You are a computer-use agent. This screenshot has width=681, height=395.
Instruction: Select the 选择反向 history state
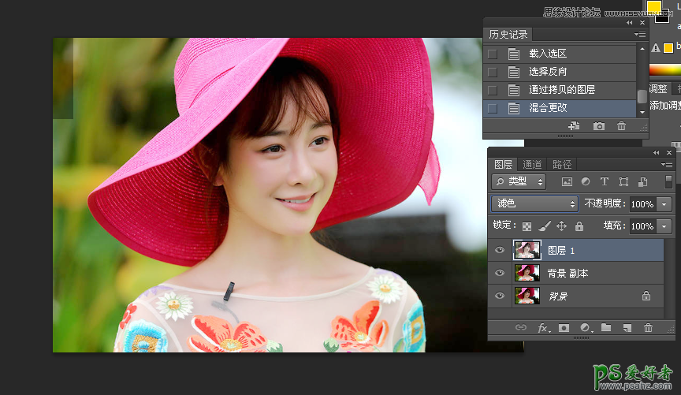coord(548,72)
